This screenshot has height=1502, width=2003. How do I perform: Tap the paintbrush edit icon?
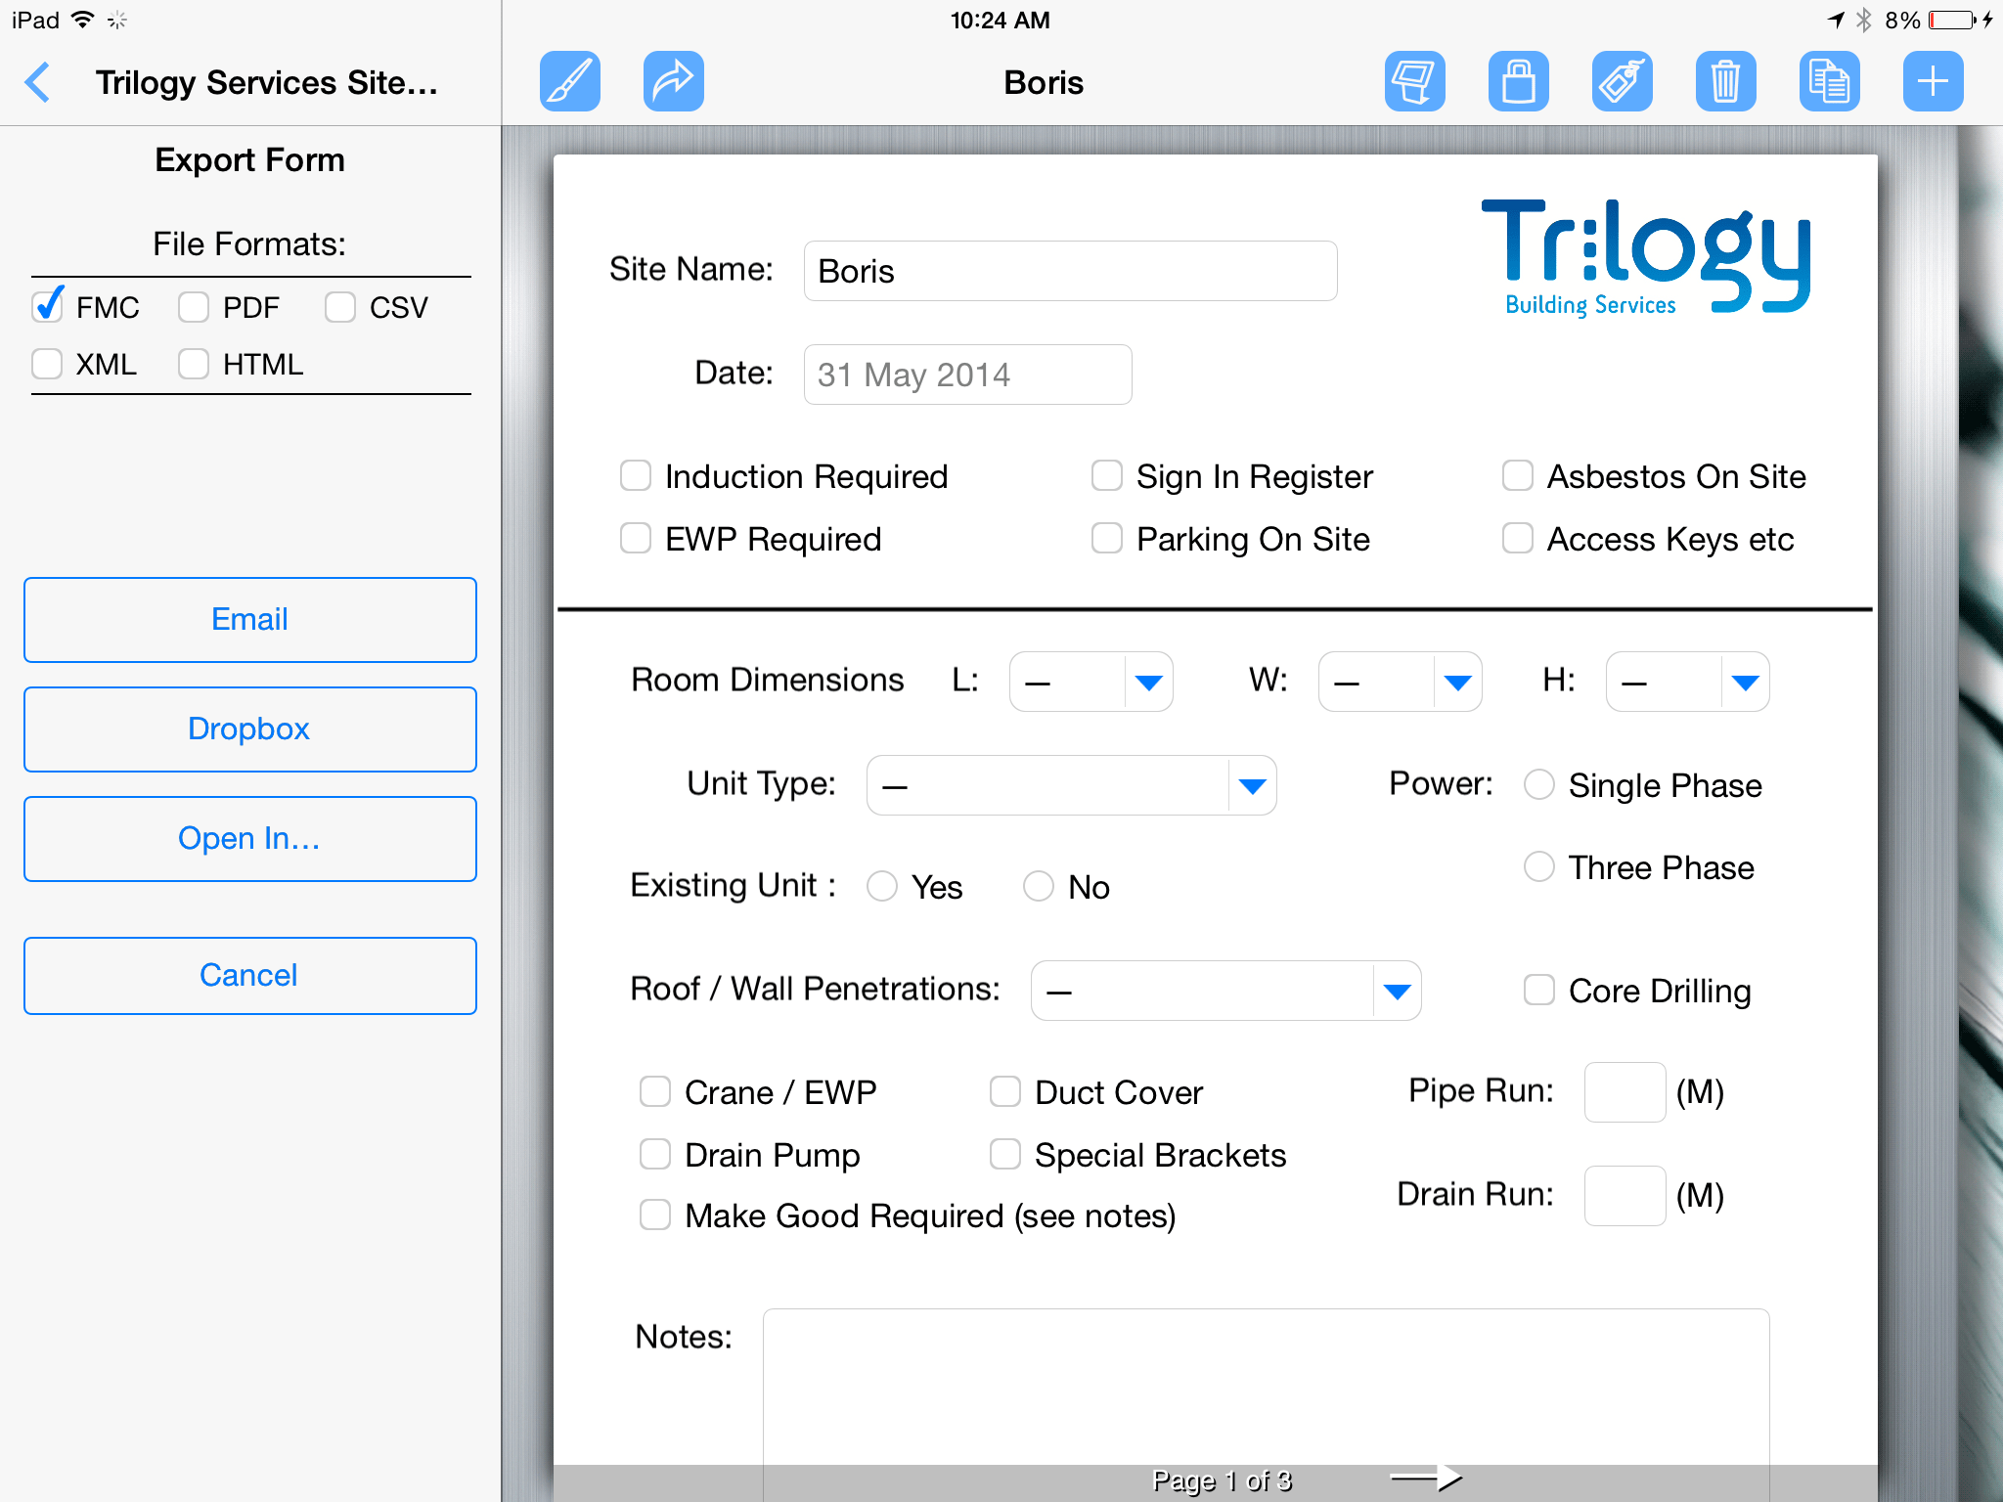coord(569,81)
